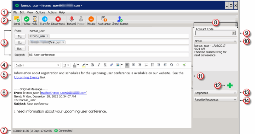Viewport: 255px width, 134px height.
Task: Toggle the Private button on
Action: [91, 20]
